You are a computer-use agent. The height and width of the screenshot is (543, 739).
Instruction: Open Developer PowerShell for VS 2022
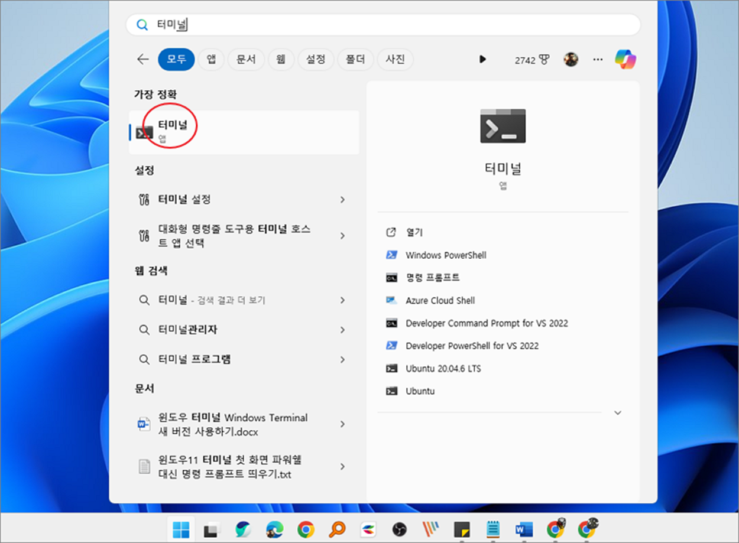(472, 346)
